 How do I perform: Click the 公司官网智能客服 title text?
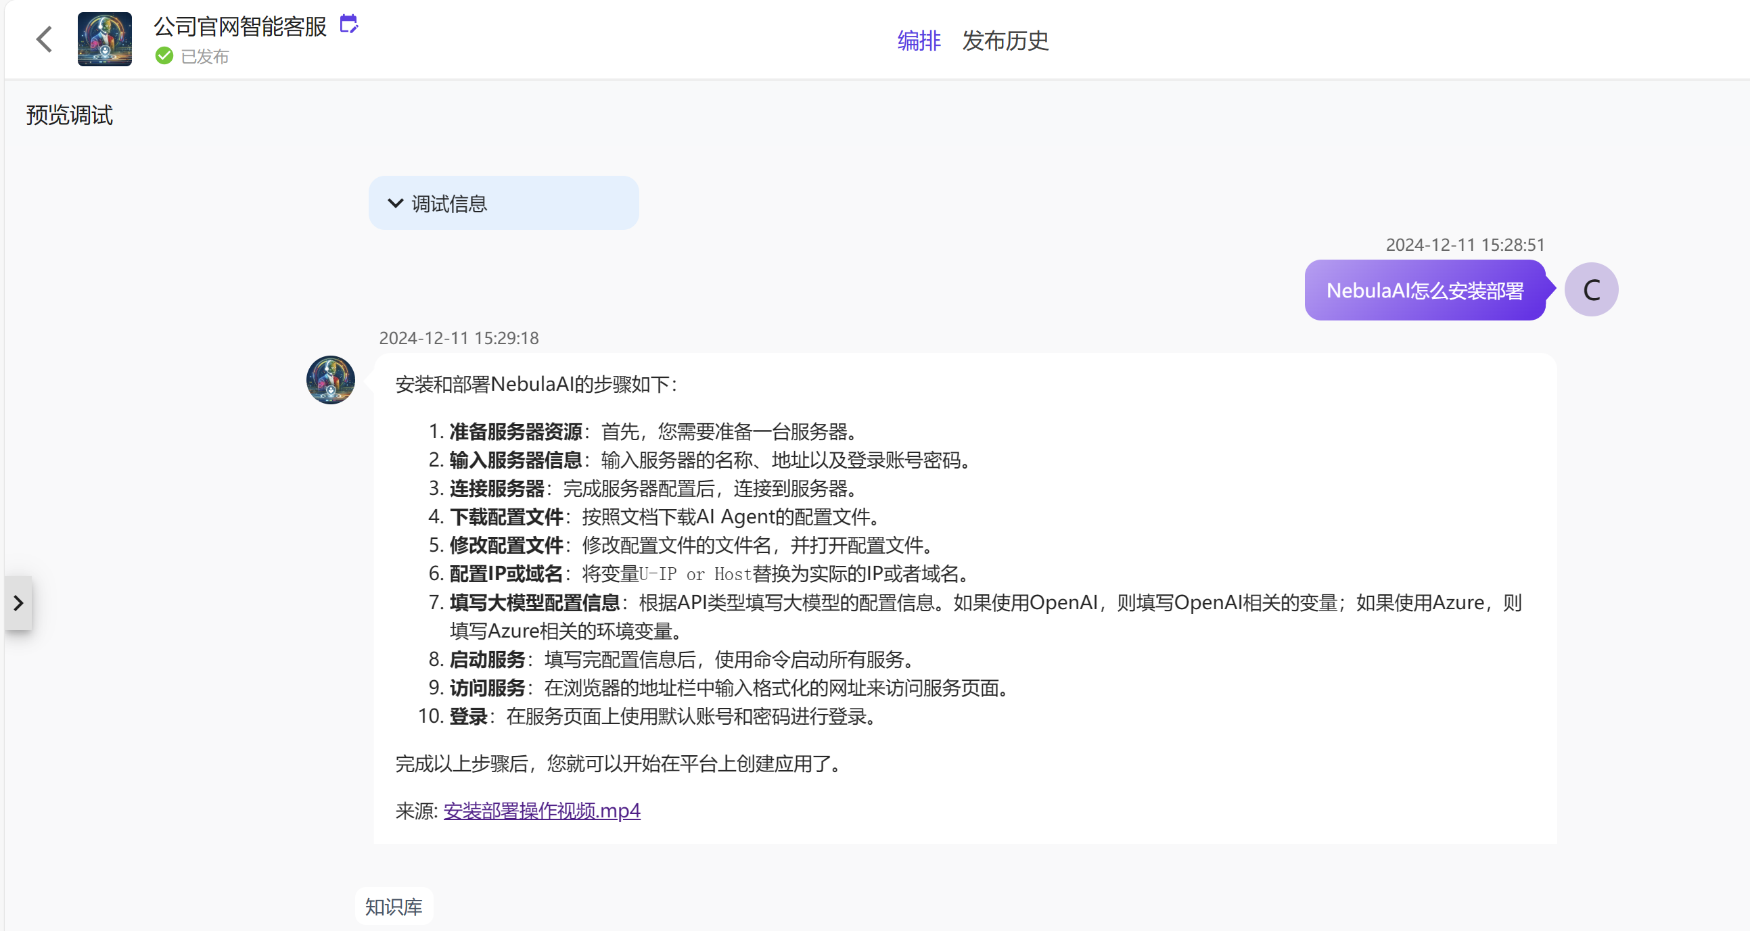tap(241, 26)
